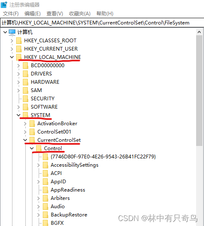
Task: Select HKEY_CURRENT_USER key label
Action: tap(51, 49)
